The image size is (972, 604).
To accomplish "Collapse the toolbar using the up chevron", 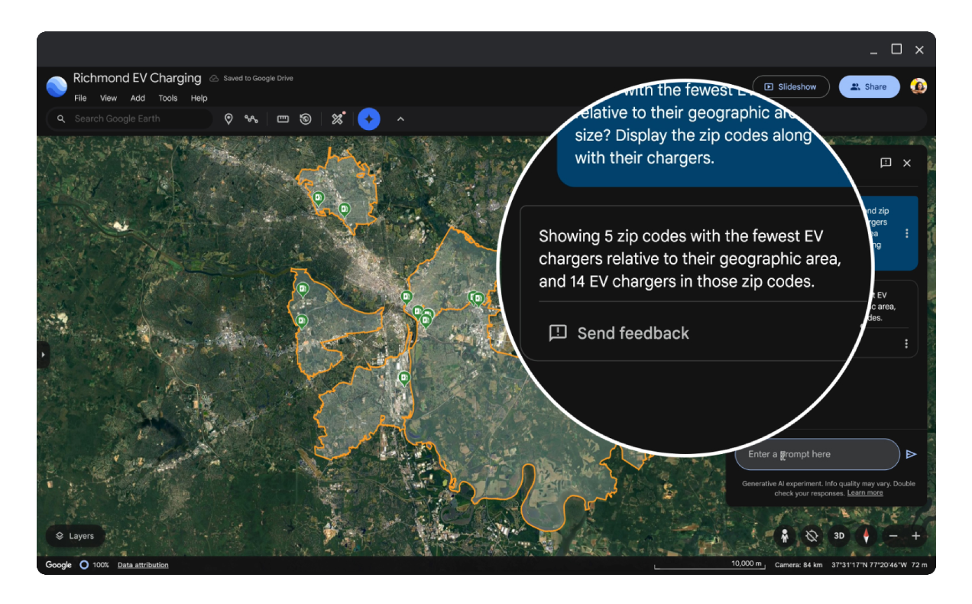I will click(x=400, y=119).
